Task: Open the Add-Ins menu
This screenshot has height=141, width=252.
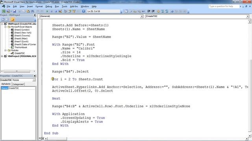Action: pyautogui.click(x=74, y=6)
